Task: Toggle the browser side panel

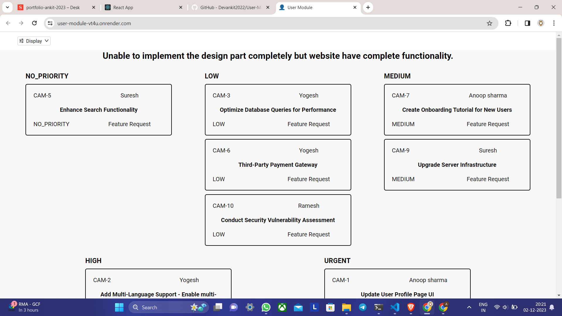Action: 527,23
